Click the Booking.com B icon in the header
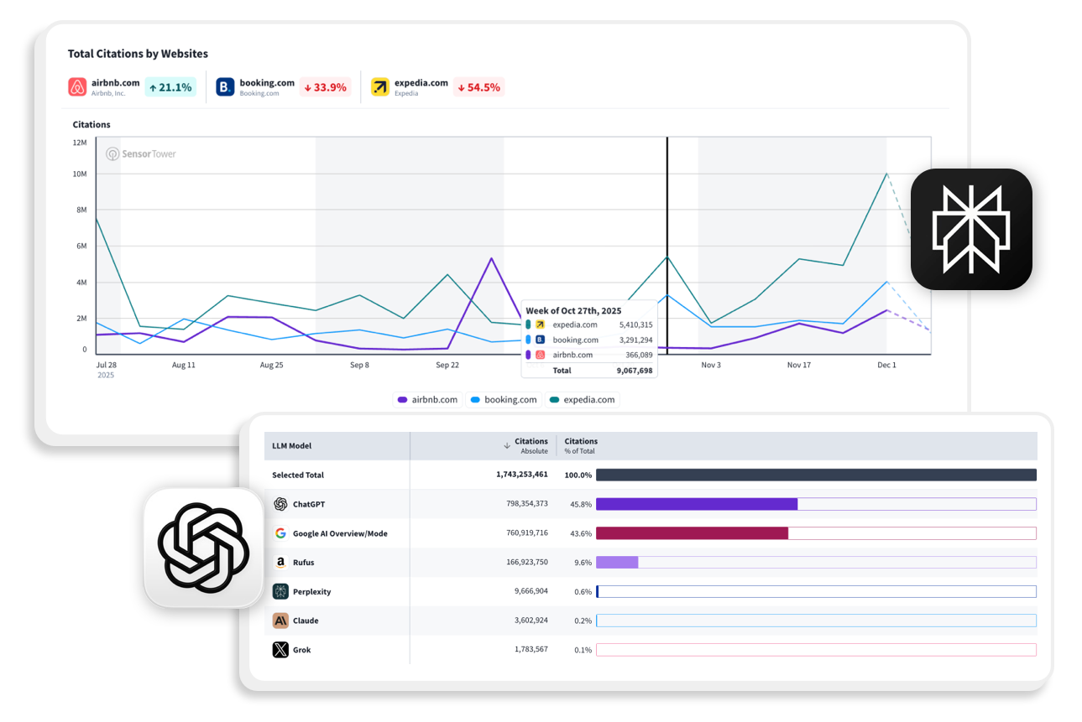 (x=224, y=86)
